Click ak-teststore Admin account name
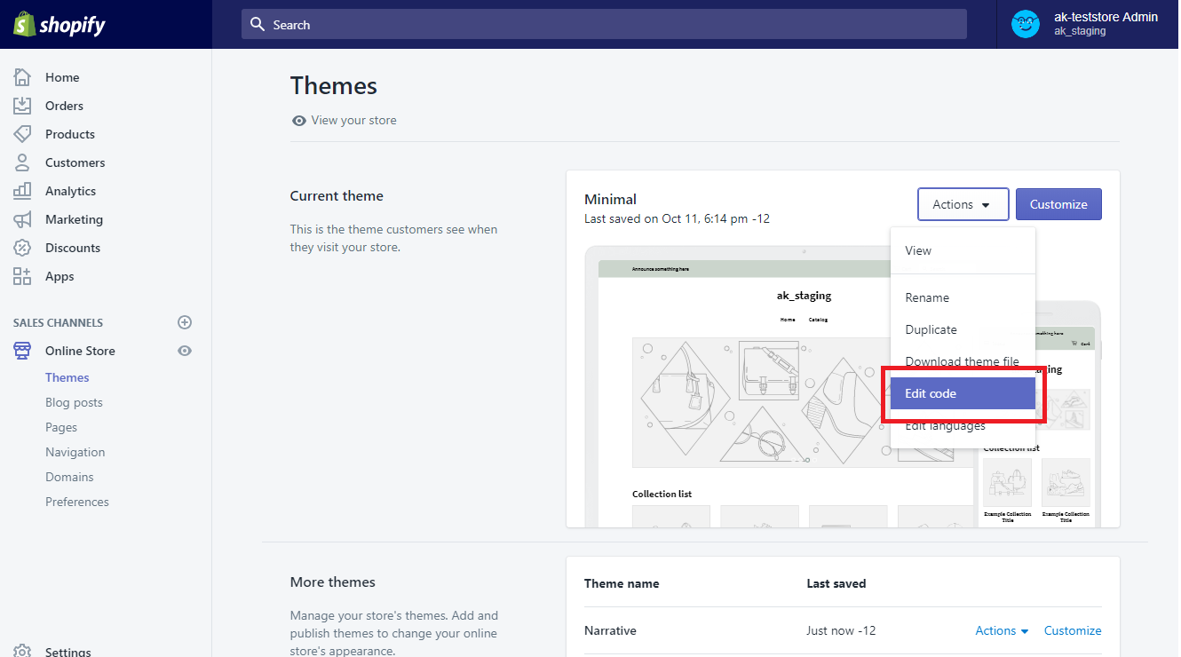1181x657 pixels. (1106, 17)
